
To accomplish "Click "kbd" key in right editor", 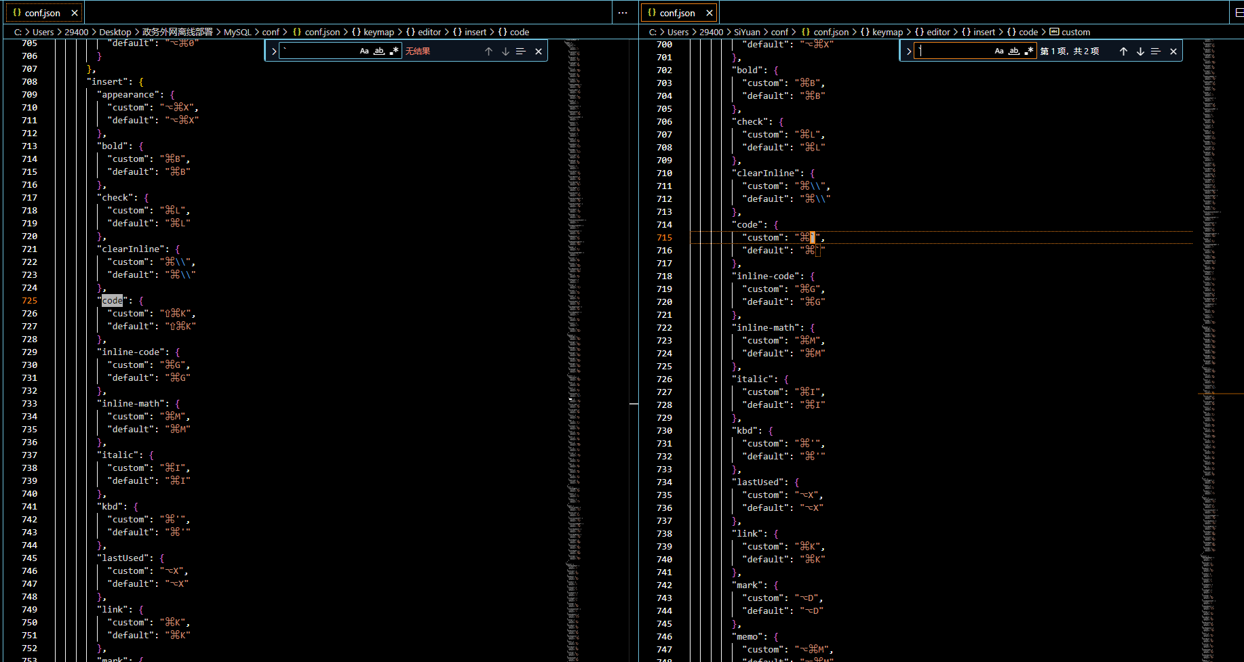I will (745, 431).
